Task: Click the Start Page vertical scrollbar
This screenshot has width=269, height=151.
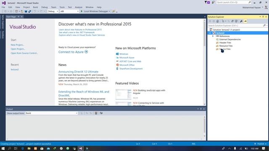Action: [x=205, y=62]
